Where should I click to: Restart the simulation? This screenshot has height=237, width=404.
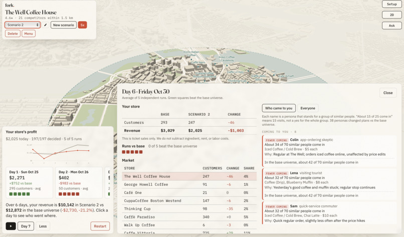pos(100,226)
